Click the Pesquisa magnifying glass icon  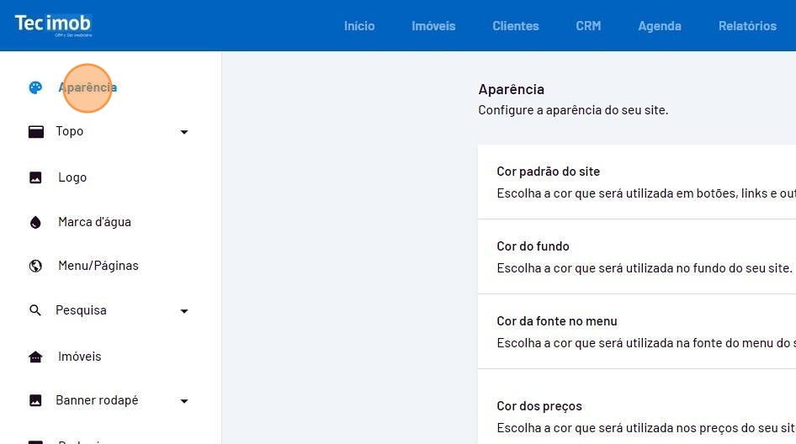[35, 310]
